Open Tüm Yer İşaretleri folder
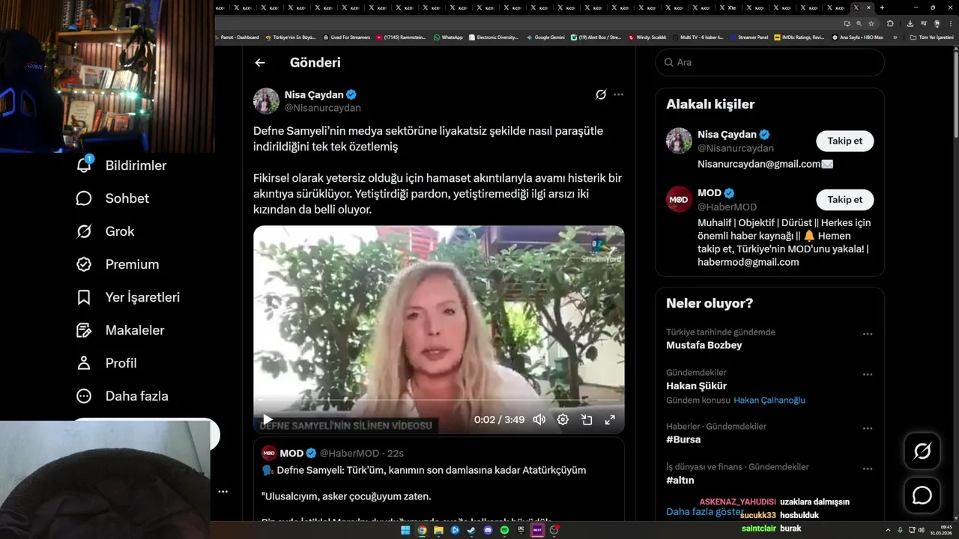The image size is (959, 539). click(x=932, y=37)
